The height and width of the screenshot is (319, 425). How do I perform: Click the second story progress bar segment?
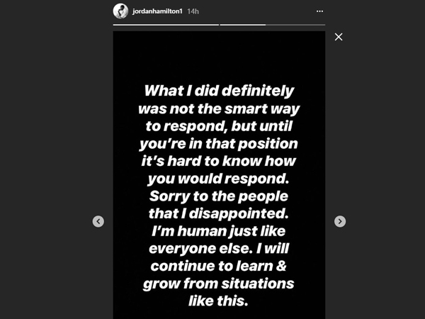273,25
